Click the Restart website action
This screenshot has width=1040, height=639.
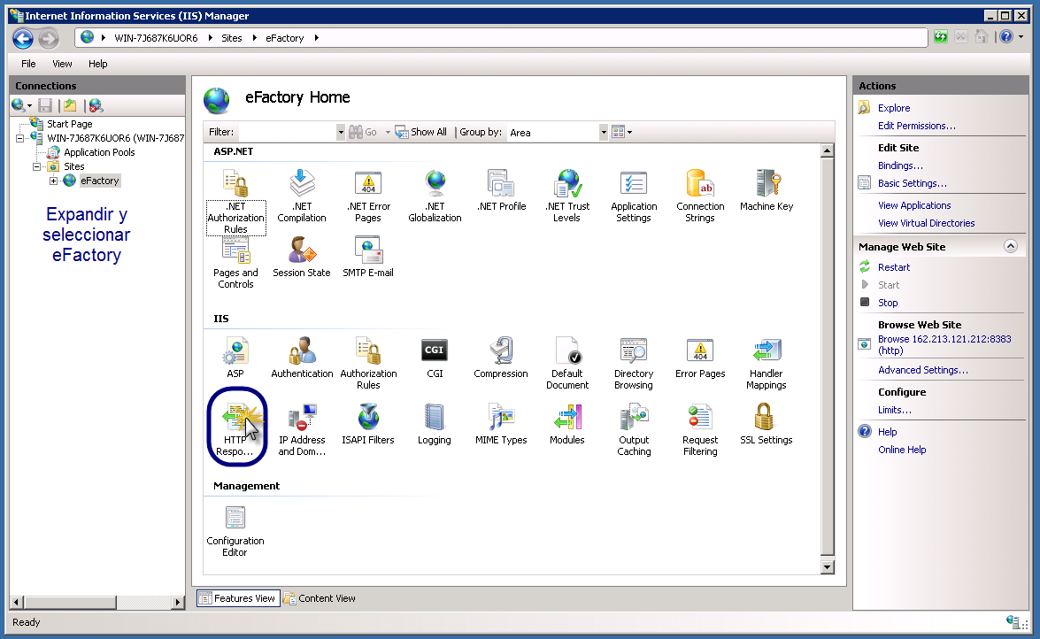pos(894,267)
